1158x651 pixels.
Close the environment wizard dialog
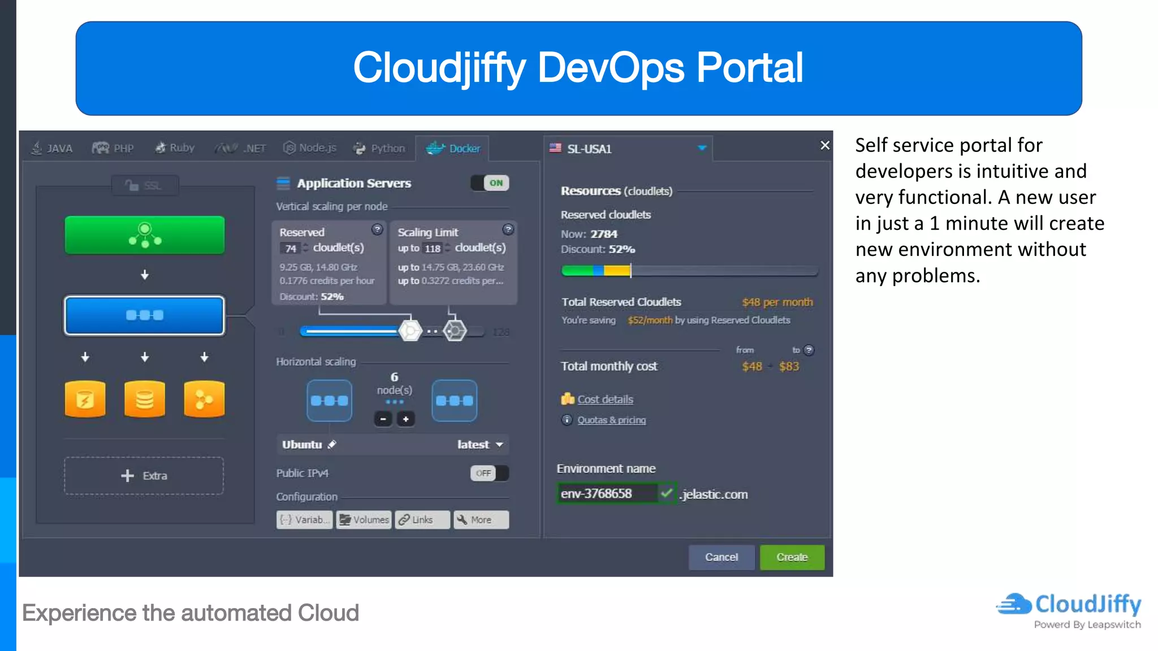click(825, 145)
